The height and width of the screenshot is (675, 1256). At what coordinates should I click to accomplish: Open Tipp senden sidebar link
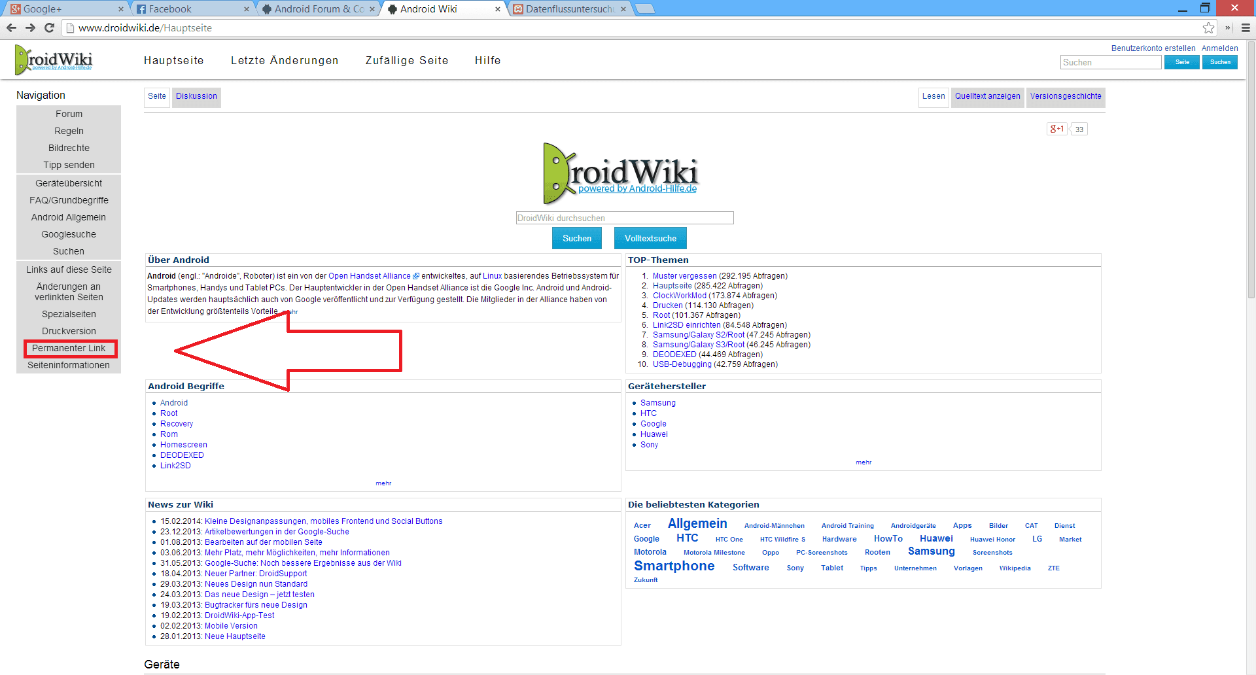(69, 165)
